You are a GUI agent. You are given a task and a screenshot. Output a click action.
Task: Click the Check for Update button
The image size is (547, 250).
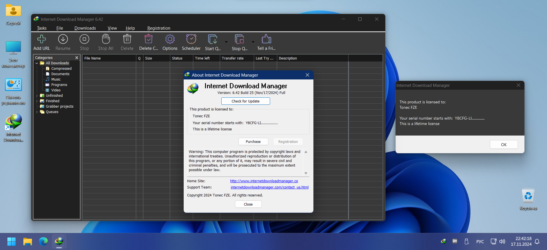(246, 101)
